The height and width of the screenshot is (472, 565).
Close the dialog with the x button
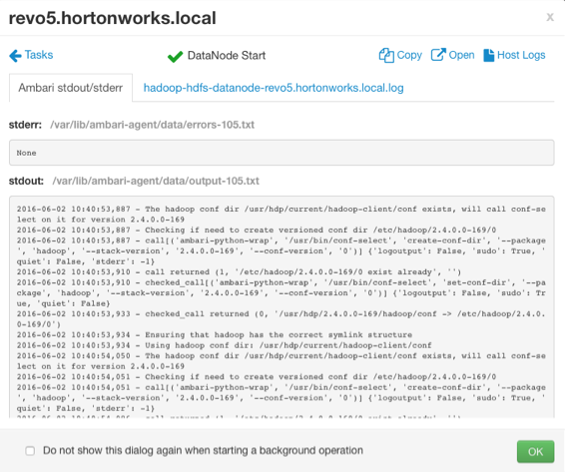tap(550, 17)
